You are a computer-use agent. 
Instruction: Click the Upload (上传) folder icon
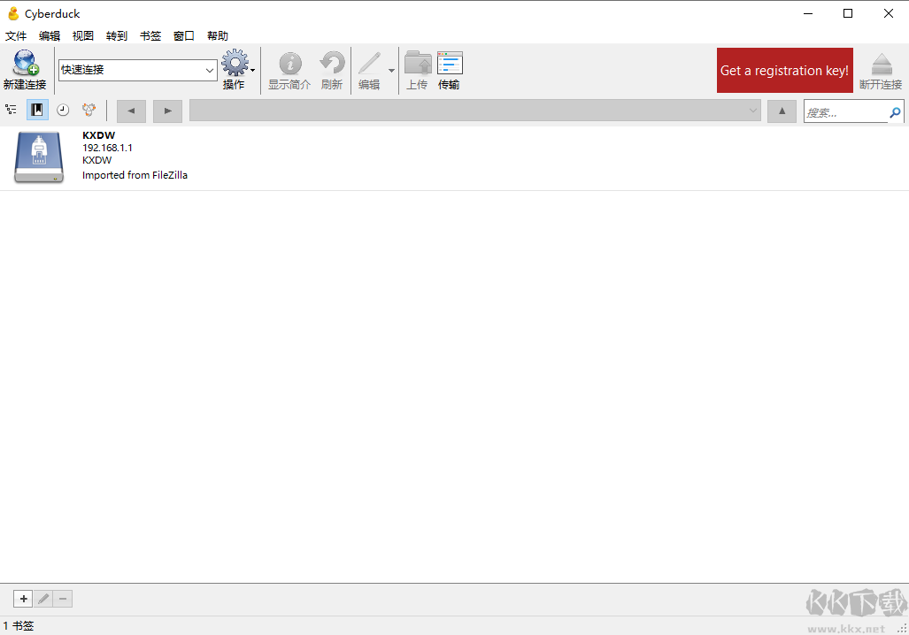(x=418, y=63)
